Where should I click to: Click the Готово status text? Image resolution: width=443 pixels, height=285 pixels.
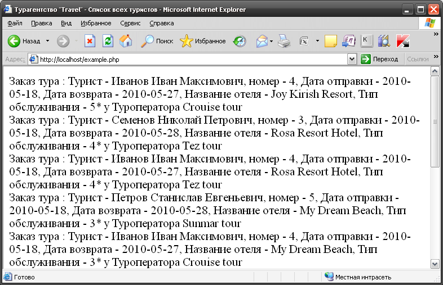[24, 277]
